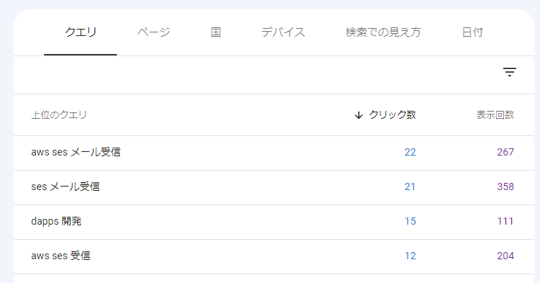Select the ses メール受信 query row

click(274, 187)
